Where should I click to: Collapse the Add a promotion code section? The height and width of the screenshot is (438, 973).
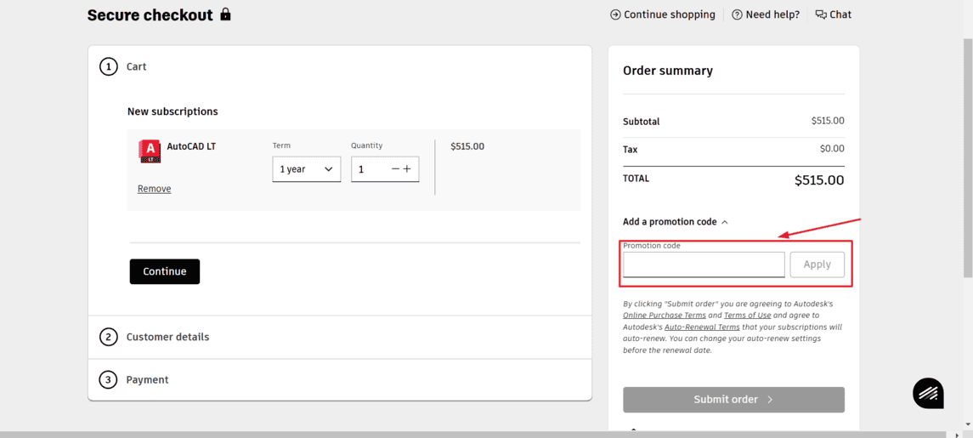click(x=675, y=222)
